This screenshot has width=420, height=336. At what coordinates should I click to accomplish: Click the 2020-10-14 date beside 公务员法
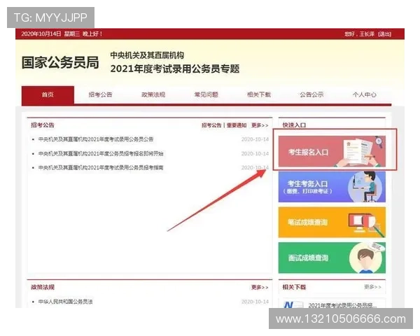click(255, 302)
